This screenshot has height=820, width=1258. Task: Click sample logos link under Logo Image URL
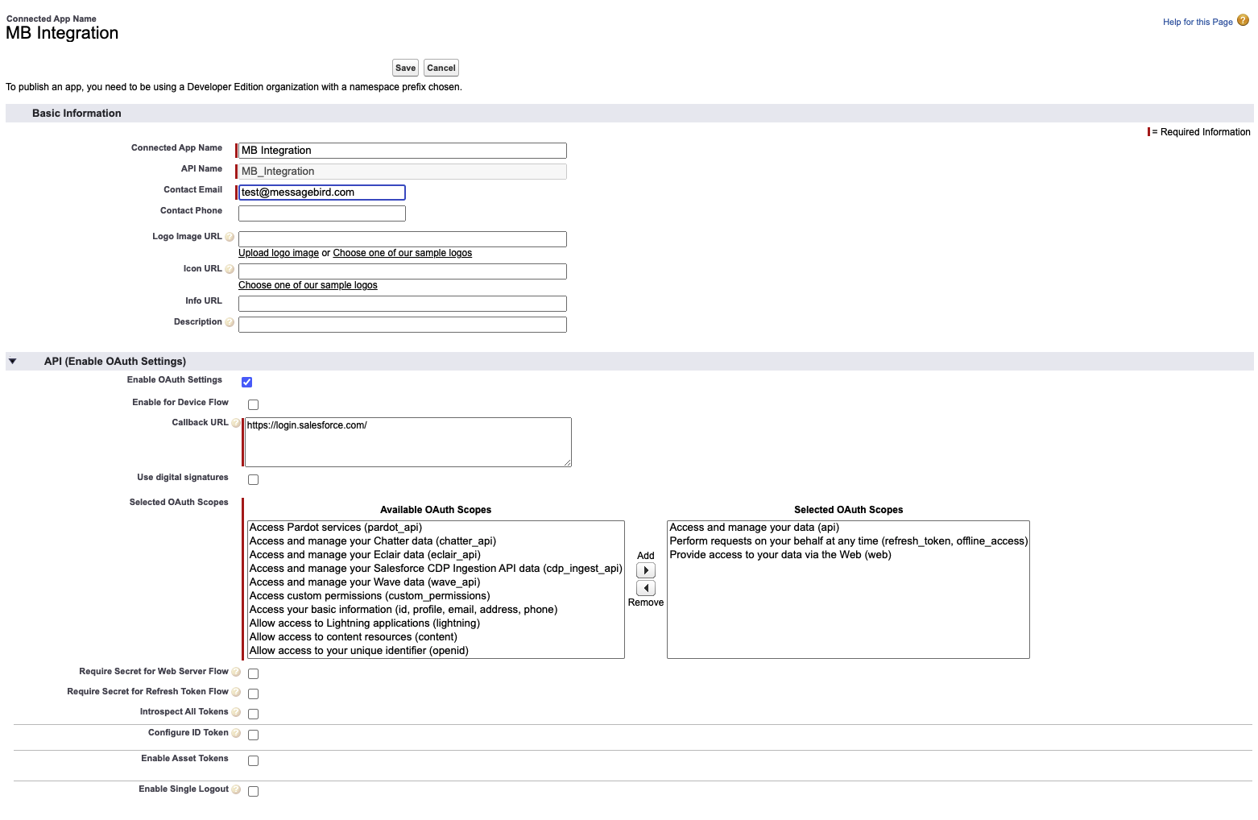click(403, 253)
